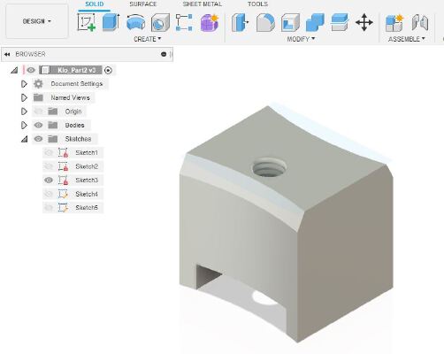Image resolution: width=444 pixels, height=354 pixels.
Task: Click the browser panel options dot icon
Action: (x=164, y=54)
